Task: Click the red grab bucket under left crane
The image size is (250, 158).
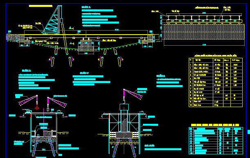Action: point(37,108)
